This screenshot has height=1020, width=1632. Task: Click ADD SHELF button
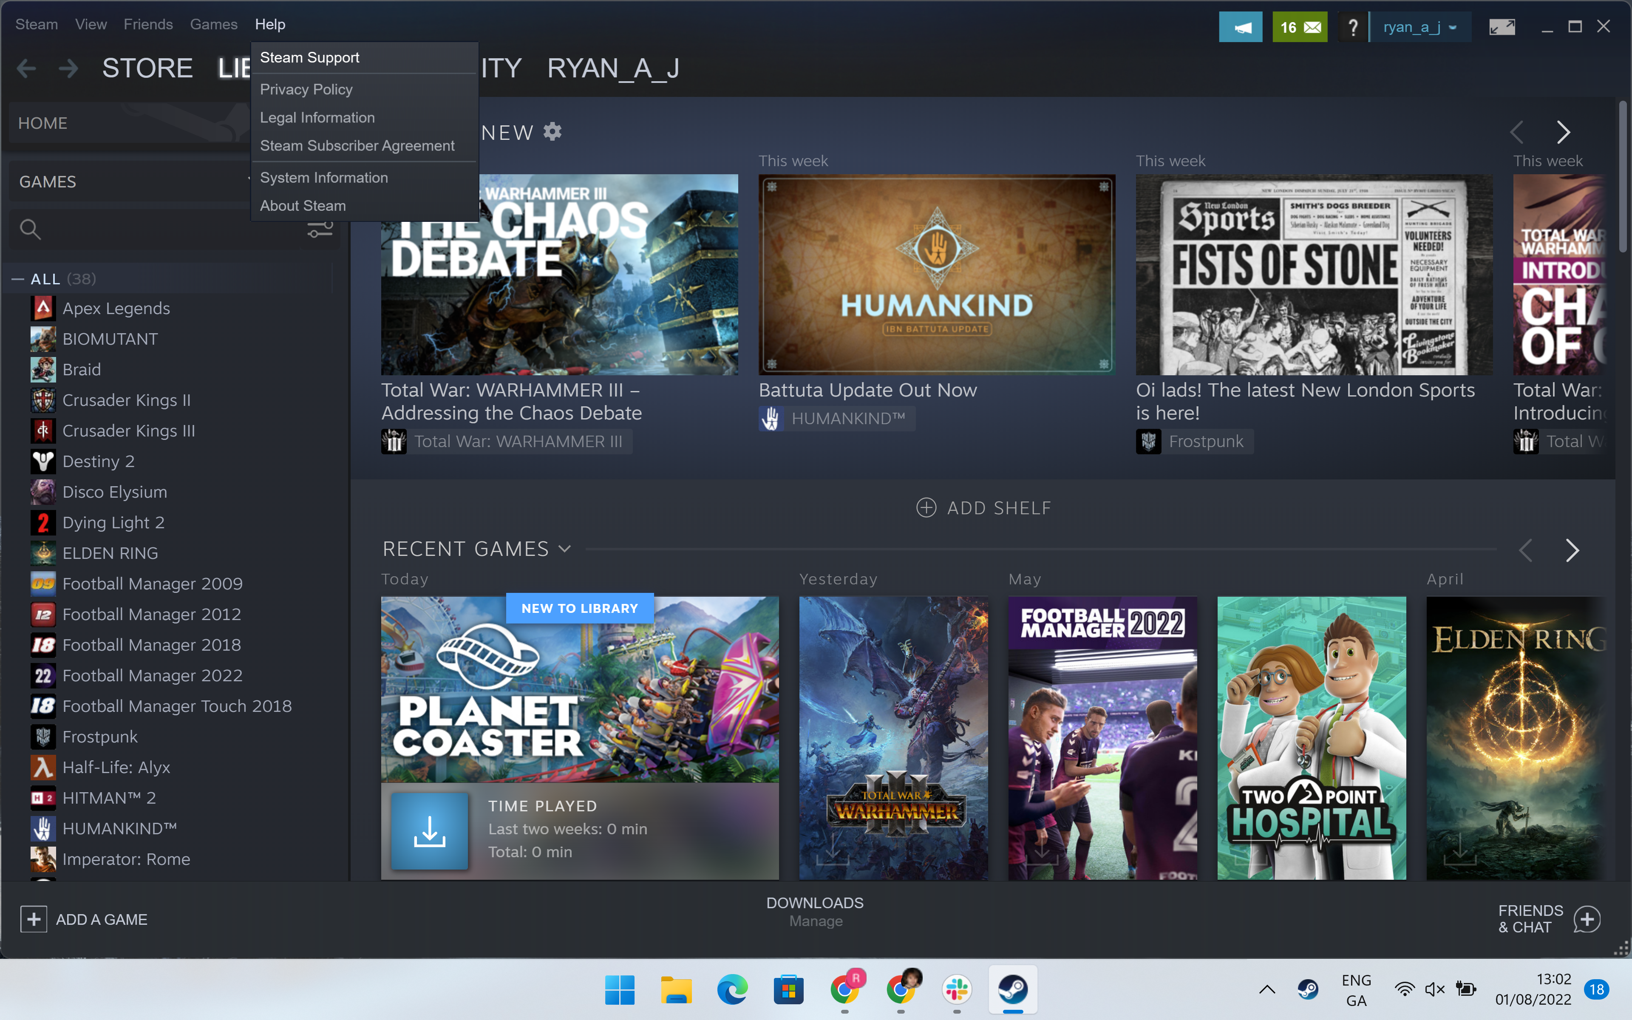click(x=984, y=508)
